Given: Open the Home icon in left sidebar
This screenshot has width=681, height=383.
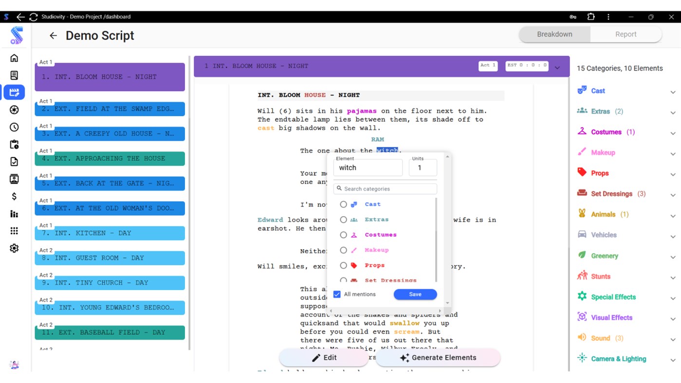Looking at the screenshot, I should (x=14, y=58).
